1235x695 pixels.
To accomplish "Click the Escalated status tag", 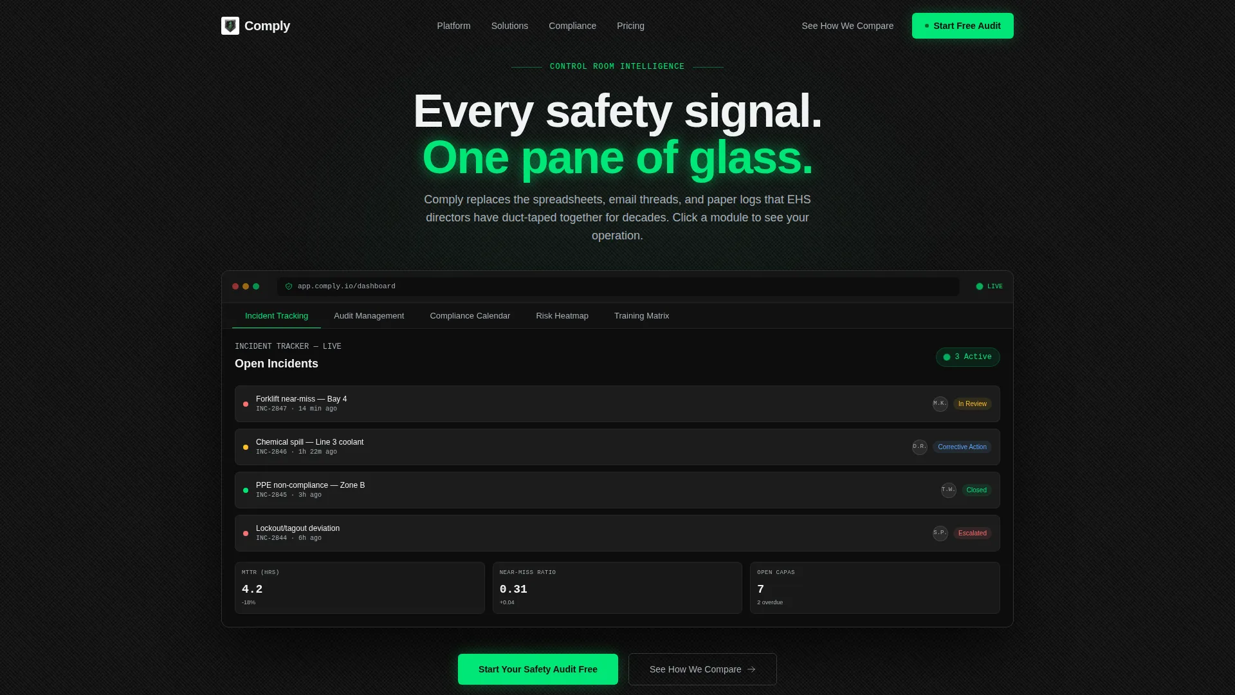I will click(972, 533).
